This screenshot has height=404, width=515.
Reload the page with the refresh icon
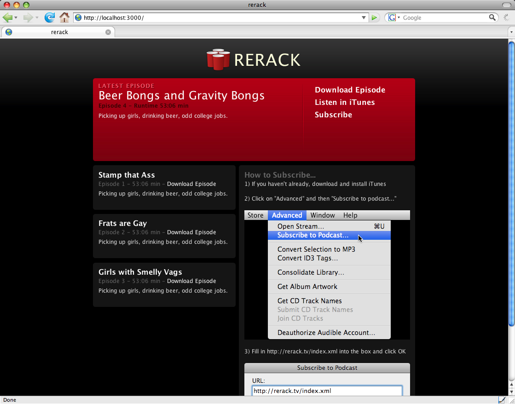[x=50, y=17]
